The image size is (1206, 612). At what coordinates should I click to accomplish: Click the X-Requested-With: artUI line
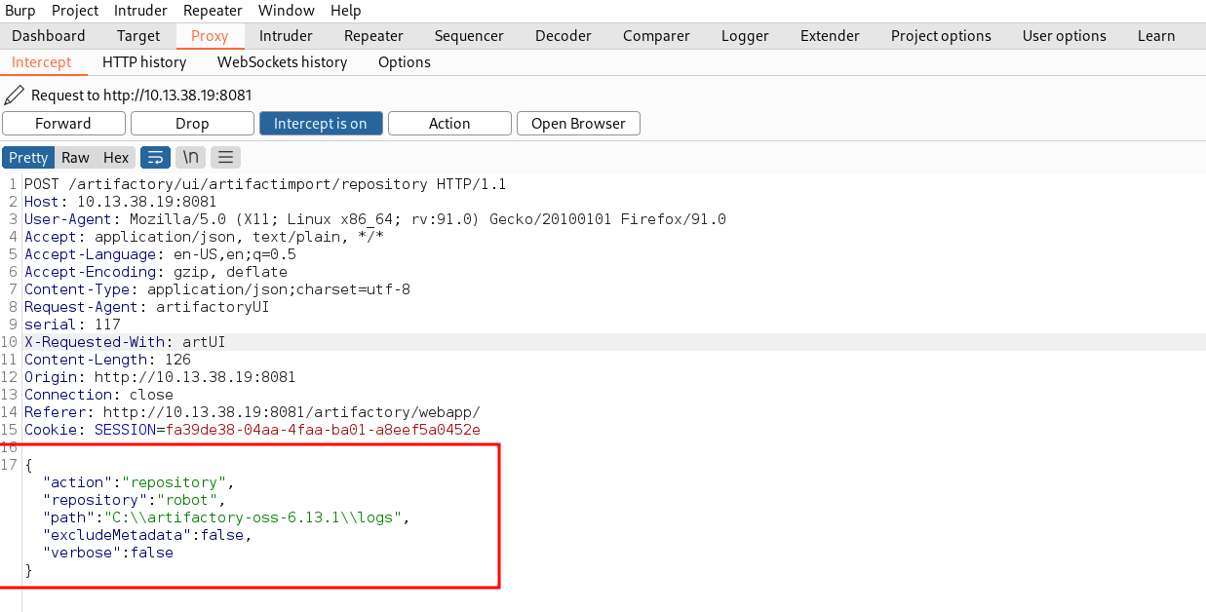click(125, 342)
